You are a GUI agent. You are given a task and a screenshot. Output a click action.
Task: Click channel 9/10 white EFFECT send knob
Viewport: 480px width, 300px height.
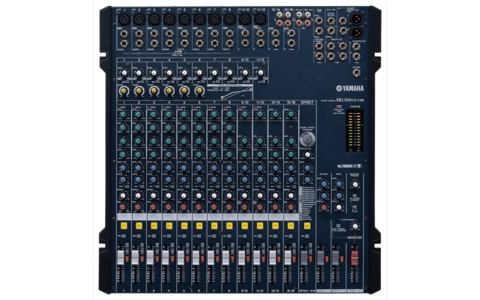click(244, 196)
